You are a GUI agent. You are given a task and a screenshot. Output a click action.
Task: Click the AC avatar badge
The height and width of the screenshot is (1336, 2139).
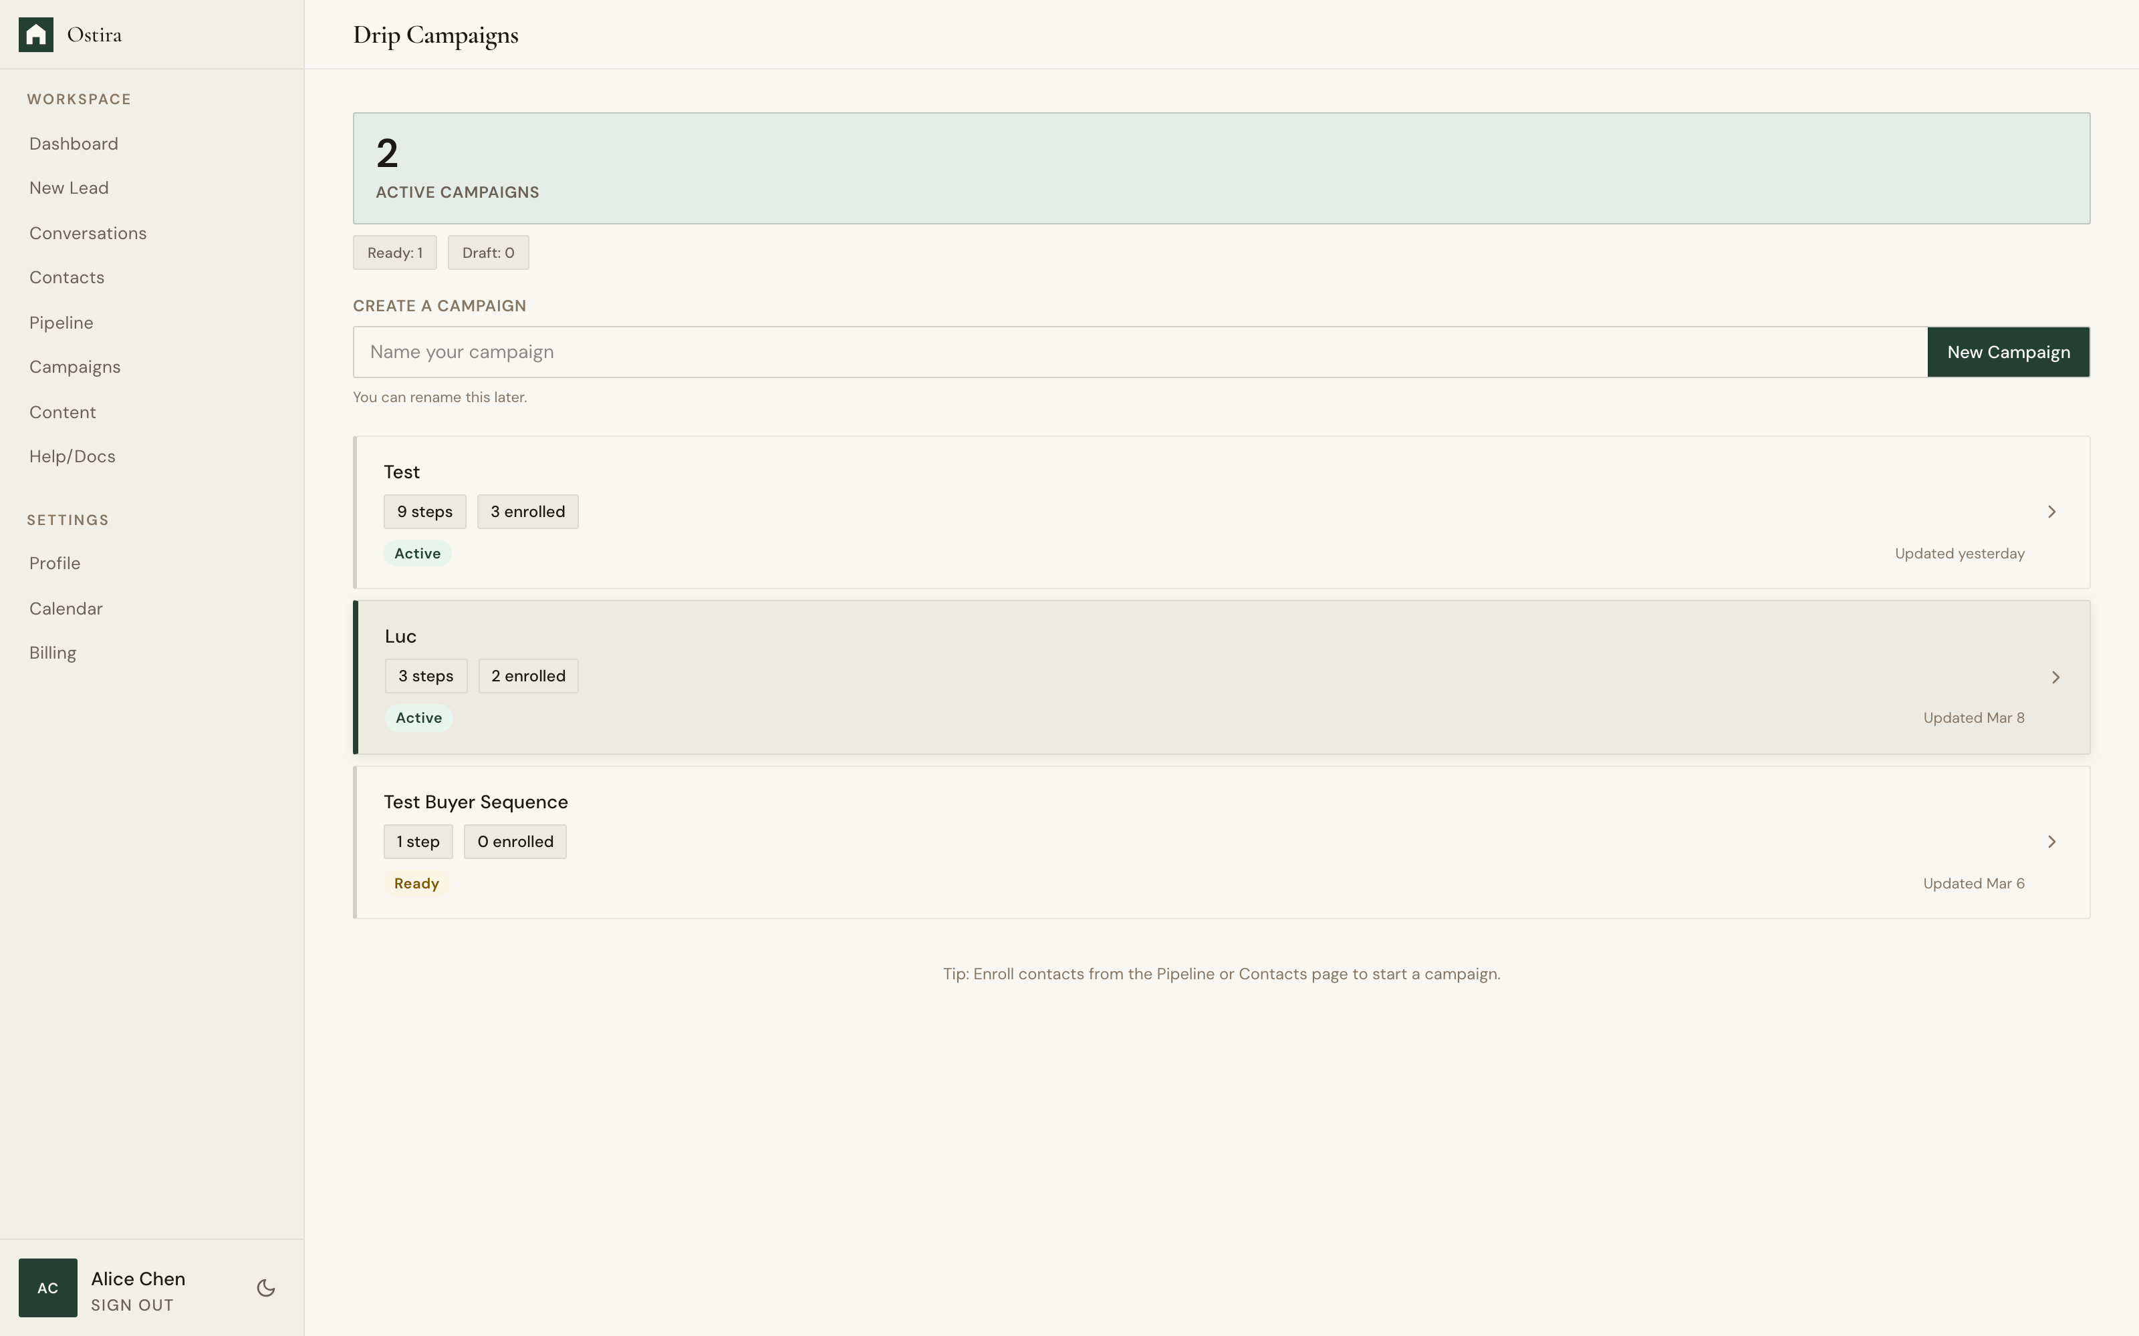coord(47,1287)
